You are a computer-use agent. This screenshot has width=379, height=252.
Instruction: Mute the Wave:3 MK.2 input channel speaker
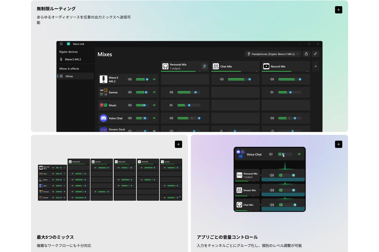point(129,79)
